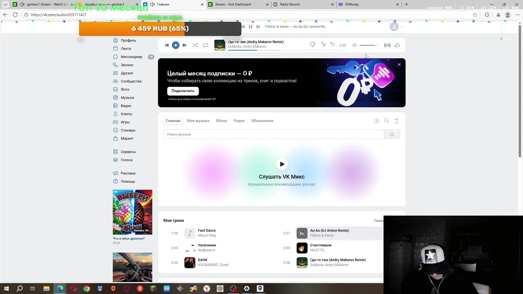523x294 pixels.
Task: Adjust the player volume slider
Action: (x=369, y=45)
